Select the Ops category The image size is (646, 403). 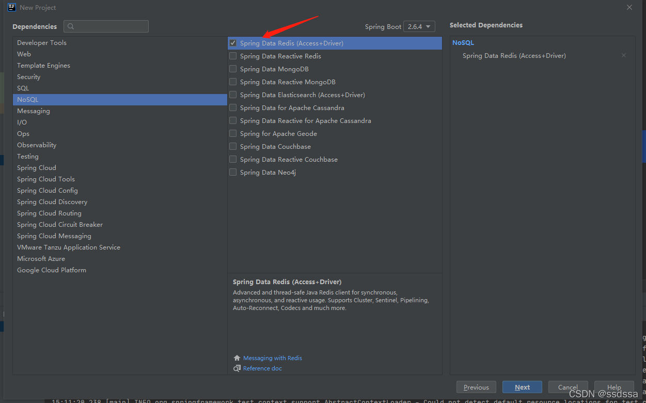(120, 134)
